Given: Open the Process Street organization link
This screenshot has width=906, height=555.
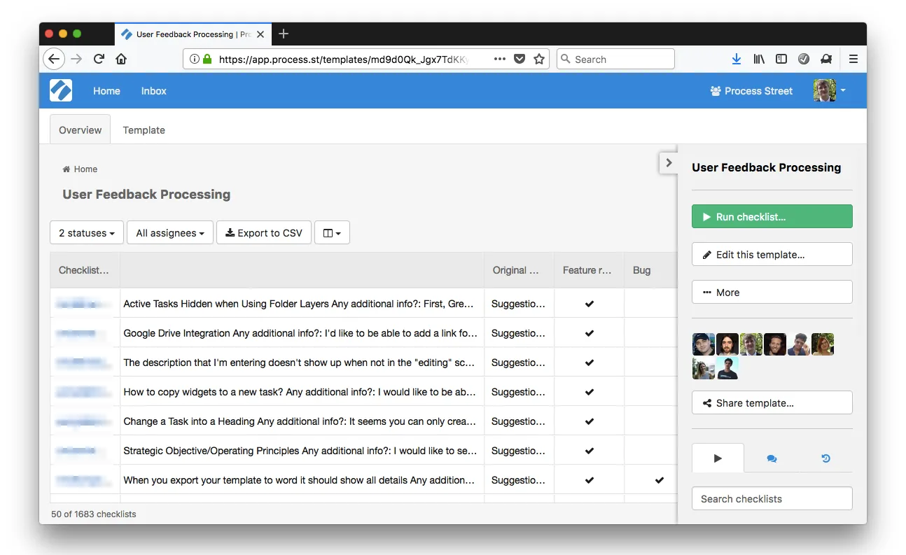Looking at the screenshot, I should pos(751,91).
